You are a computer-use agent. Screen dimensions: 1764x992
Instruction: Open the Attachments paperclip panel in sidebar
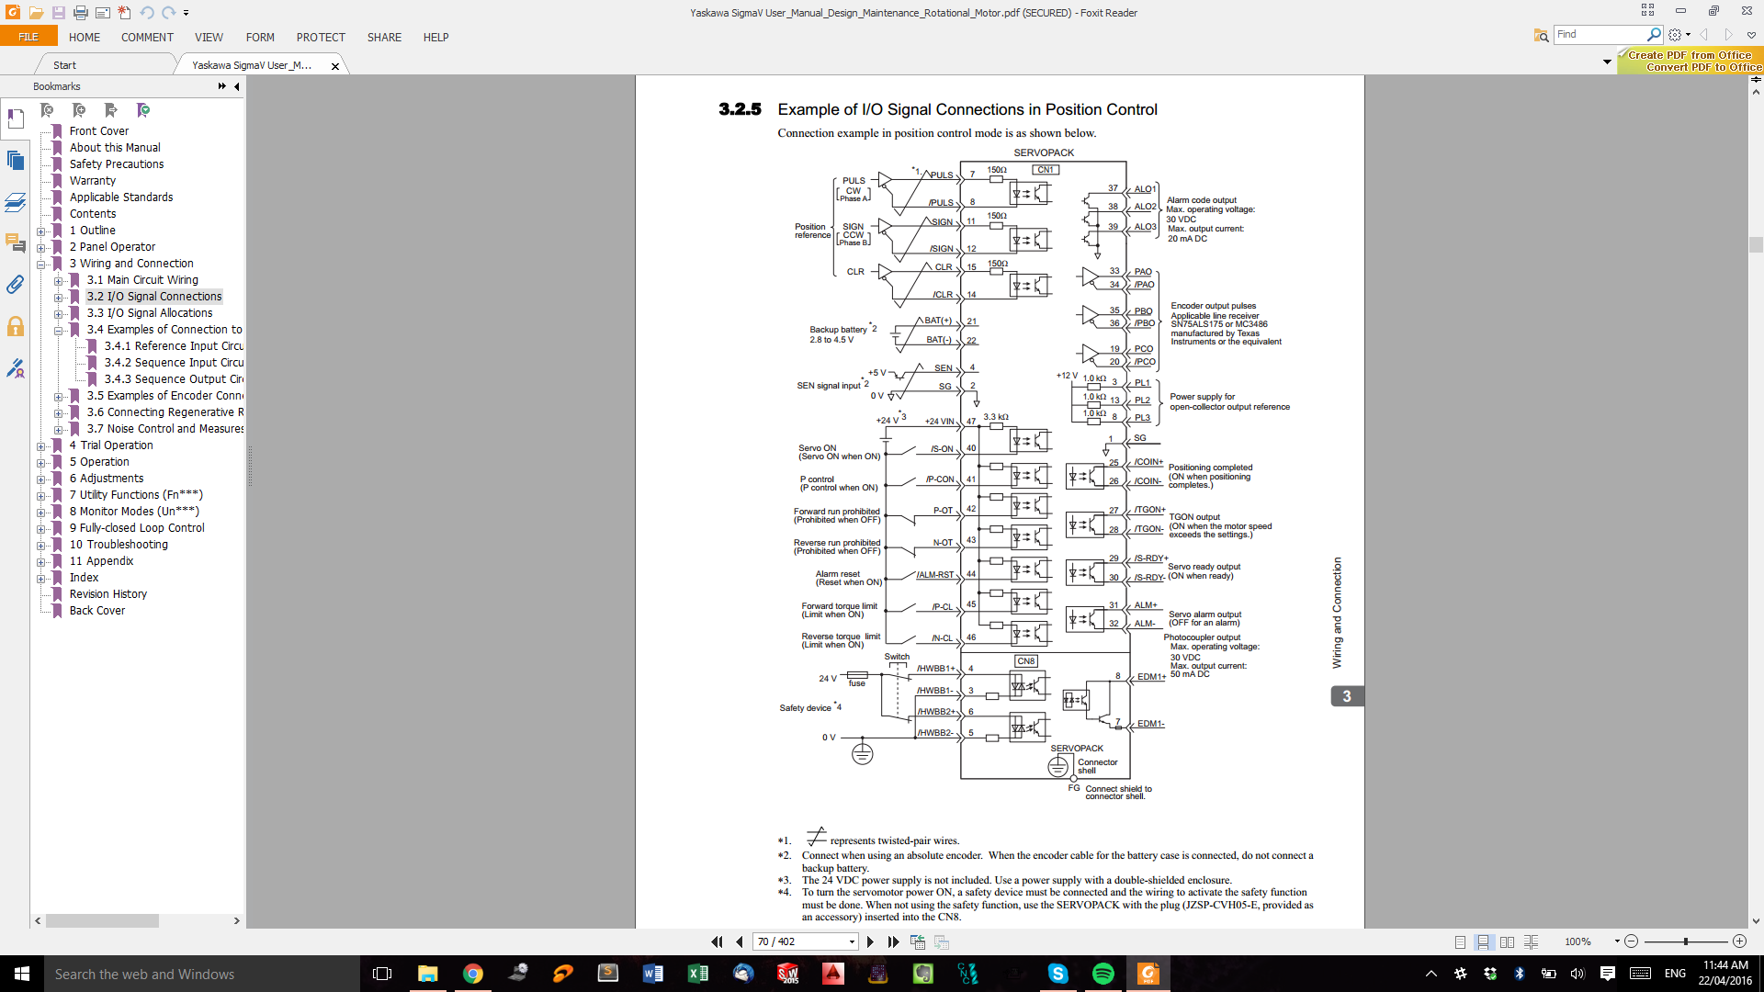pyautogui.click(x=16, y=285)
